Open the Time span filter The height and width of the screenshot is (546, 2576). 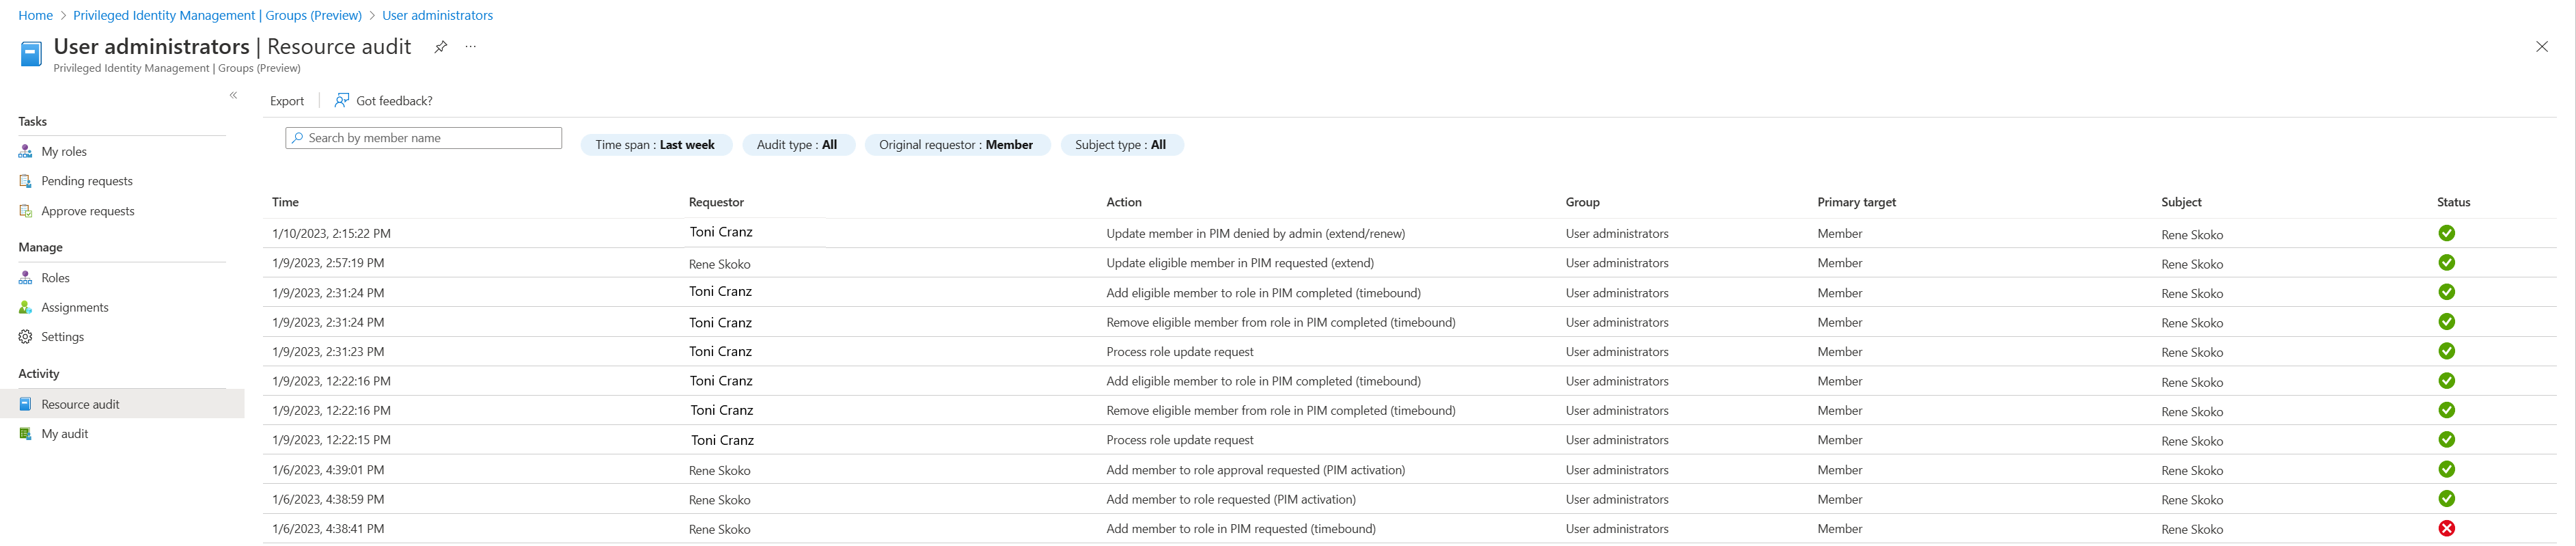[655, 145]
